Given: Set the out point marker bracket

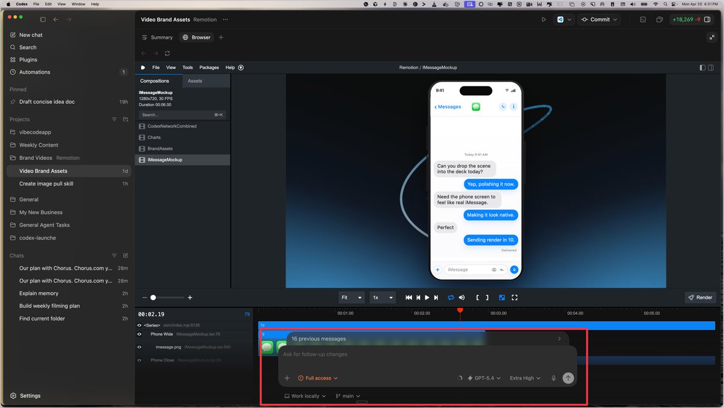Looking at the screenshot, I should 487,298.
